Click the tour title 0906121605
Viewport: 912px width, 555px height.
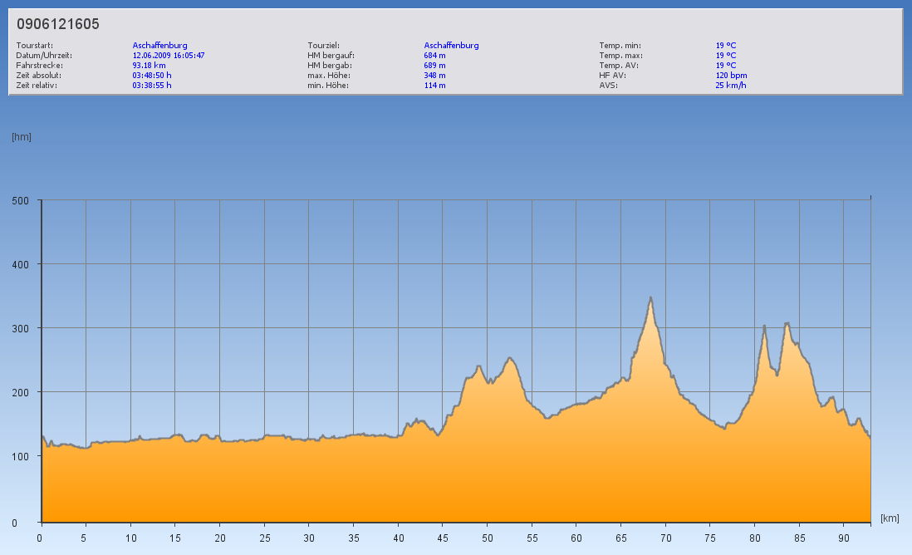(58, 24)
